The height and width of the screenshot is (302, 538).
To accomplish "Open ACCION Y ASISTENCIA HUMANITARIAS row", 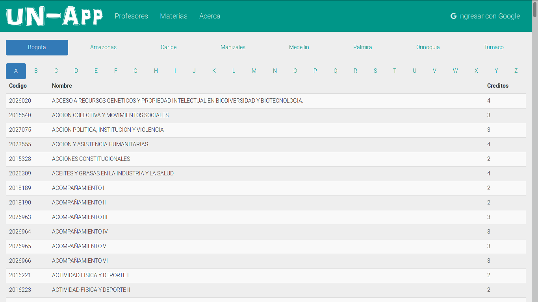I will coord(266,145).
